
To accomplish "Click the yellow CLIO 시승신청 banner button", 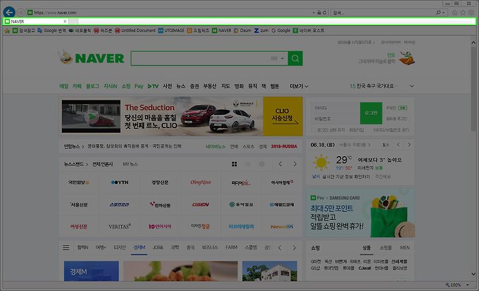I will click(x=283, y=116).
